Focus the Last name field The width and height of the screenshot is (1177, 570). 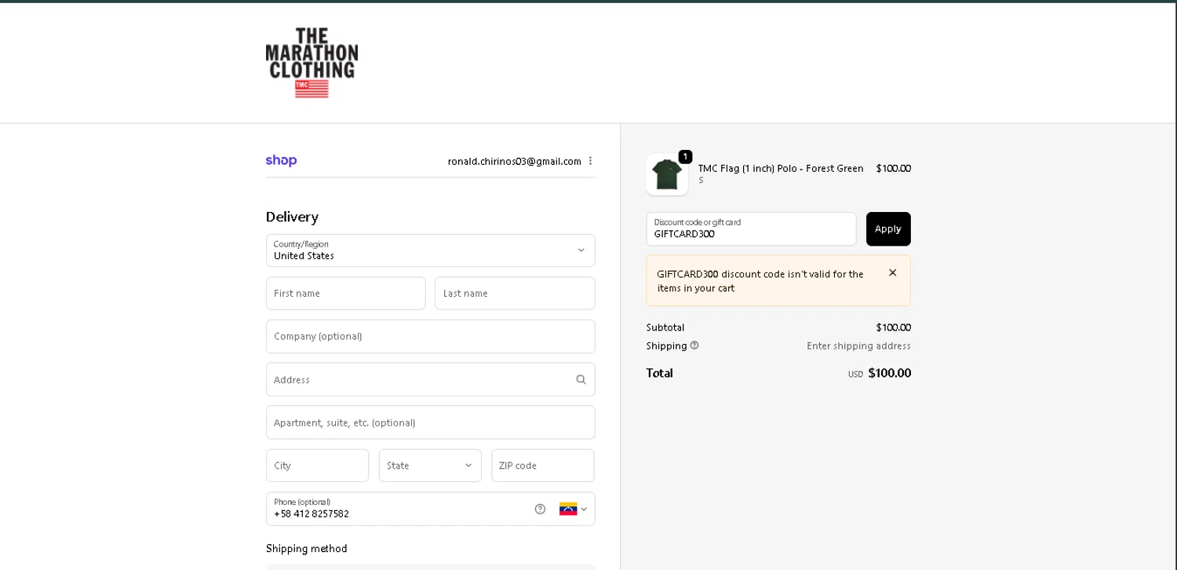click(x=515, y=293)
